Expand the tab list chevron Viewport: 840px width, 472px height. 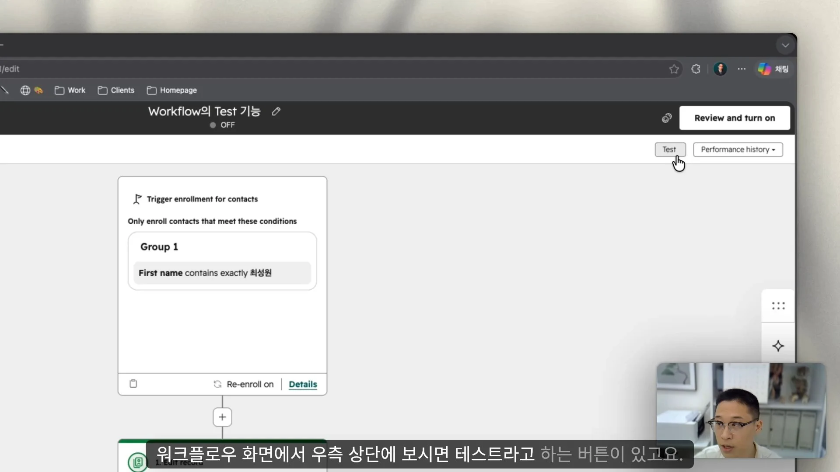coord(785,45)
